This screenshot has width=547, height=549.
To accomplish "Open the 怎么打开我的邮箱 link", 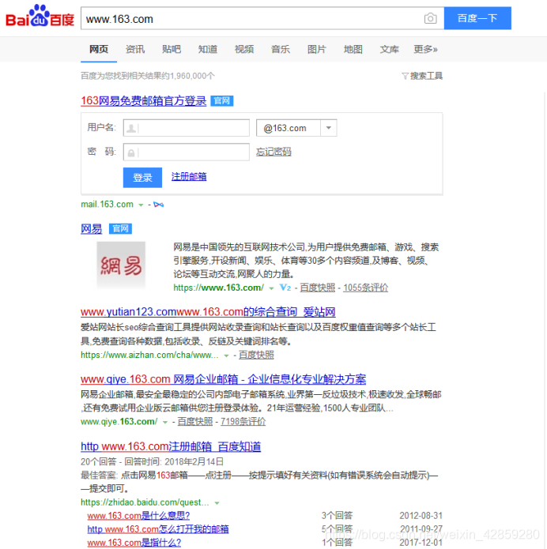I will (x=158, y=529).
